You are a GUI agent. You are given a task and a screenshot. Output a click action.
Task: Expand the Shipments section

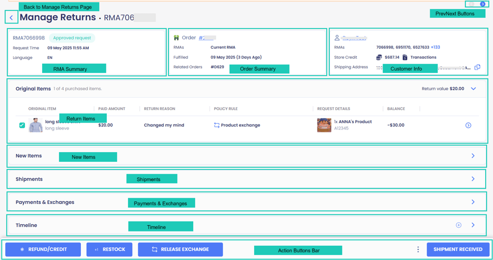[473, 179]
